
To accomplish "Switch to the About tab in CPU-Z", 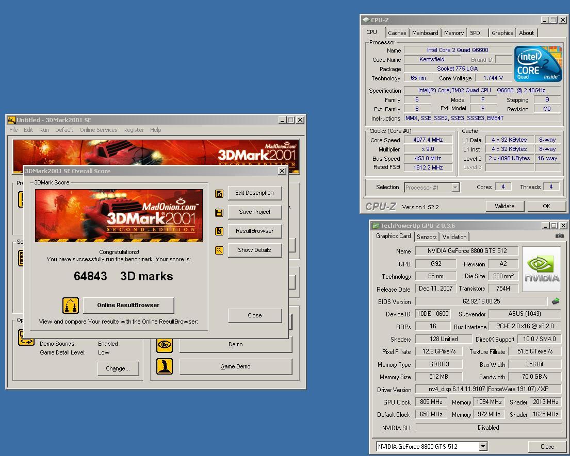I will [x=526, y=33].
